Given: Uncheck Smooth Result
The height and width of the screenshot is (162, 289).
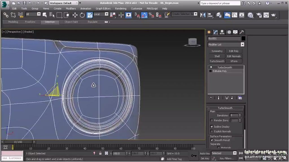Looking at the screenshot, I should (212, 140).
